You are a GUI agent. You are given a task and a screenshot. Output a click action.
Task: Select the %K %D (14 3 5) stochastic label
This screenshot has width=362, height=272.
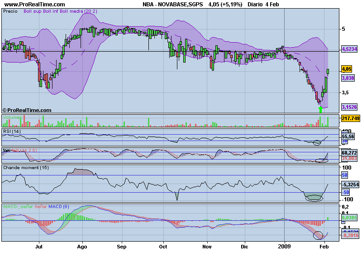pyautogui.click(x=20, y=151)
